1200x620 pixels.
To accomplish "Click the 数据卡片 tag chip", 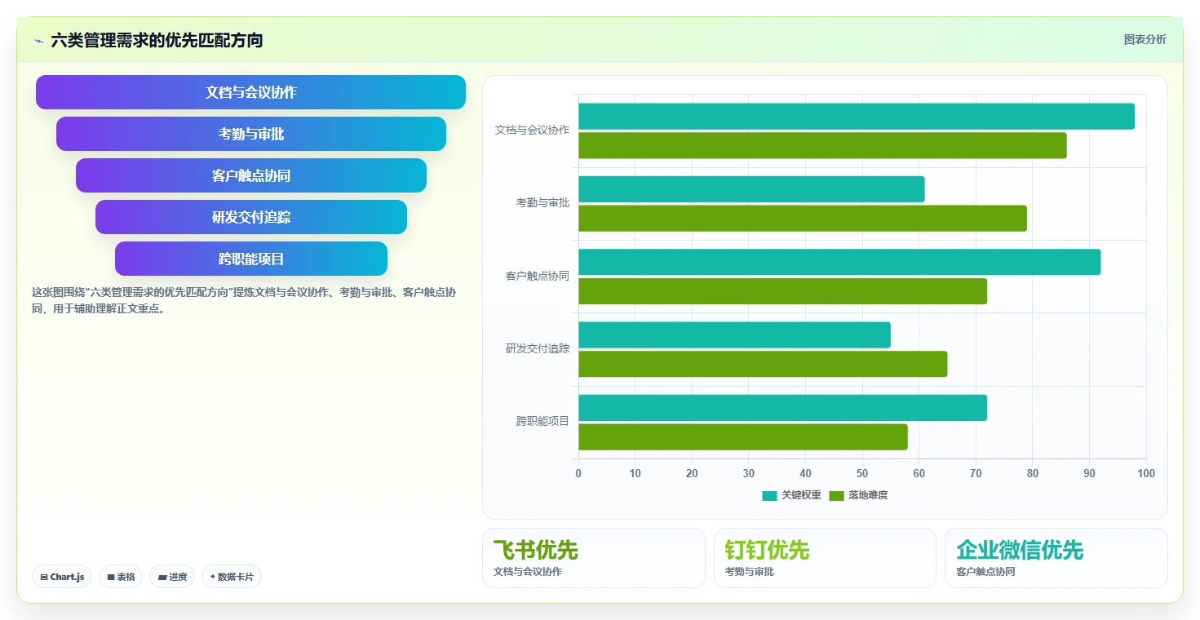I will point(232,577).
